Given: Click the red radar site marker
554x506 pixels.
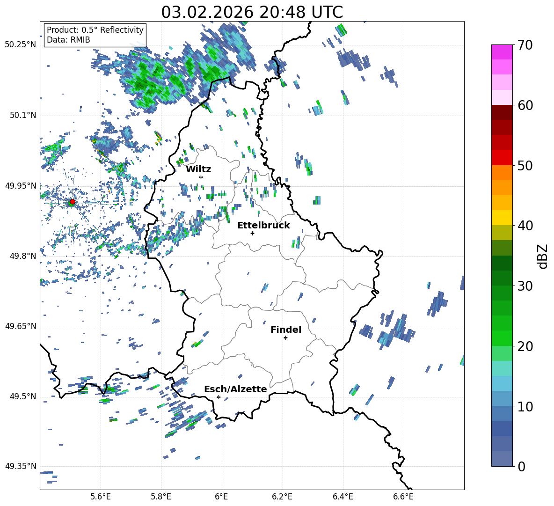Looking at the screenshot, I should tap(72, 202).
